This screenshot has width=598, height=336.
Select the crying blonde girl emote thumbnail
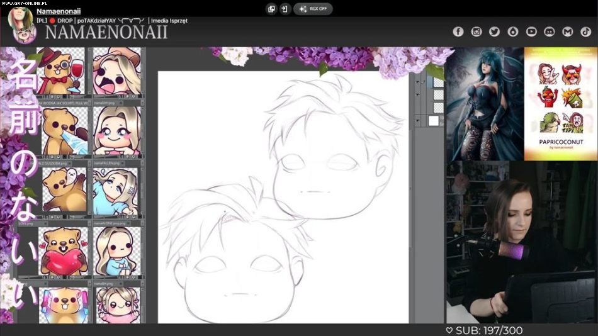117,72
